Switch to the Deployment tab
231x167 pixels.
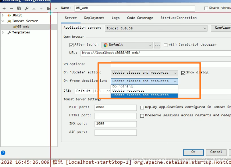[x=94, y=18]
